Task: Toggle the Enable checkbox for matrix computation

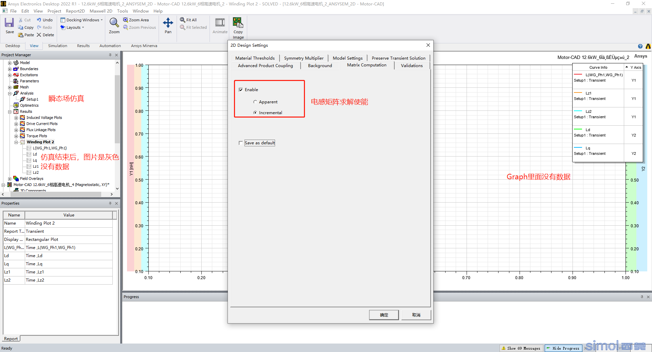Action: tap(241, 90)
